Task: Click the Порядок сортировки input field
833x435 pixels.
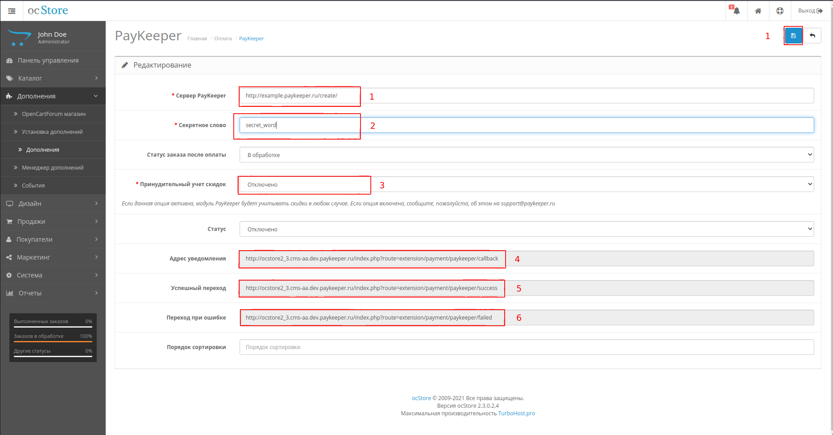Action: tap(526, 347)
